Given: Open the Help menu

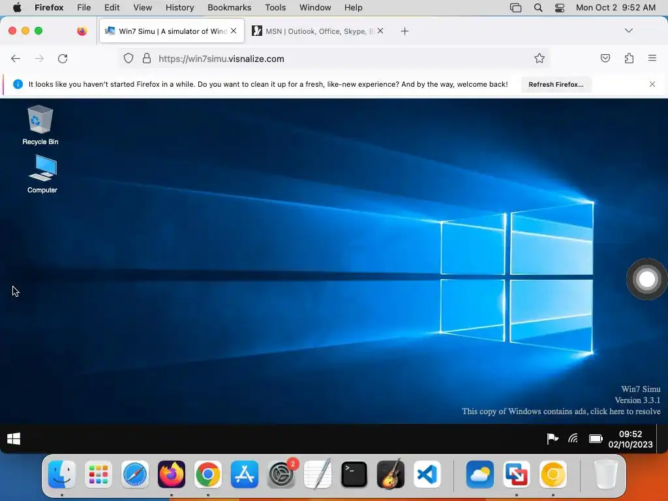Looking at the screenshot, I should click(353, 8).
